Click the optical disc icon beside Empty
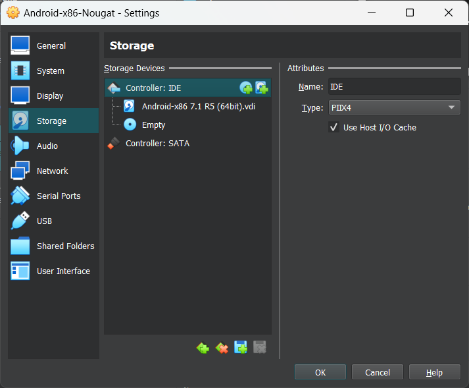 point(130,125)
